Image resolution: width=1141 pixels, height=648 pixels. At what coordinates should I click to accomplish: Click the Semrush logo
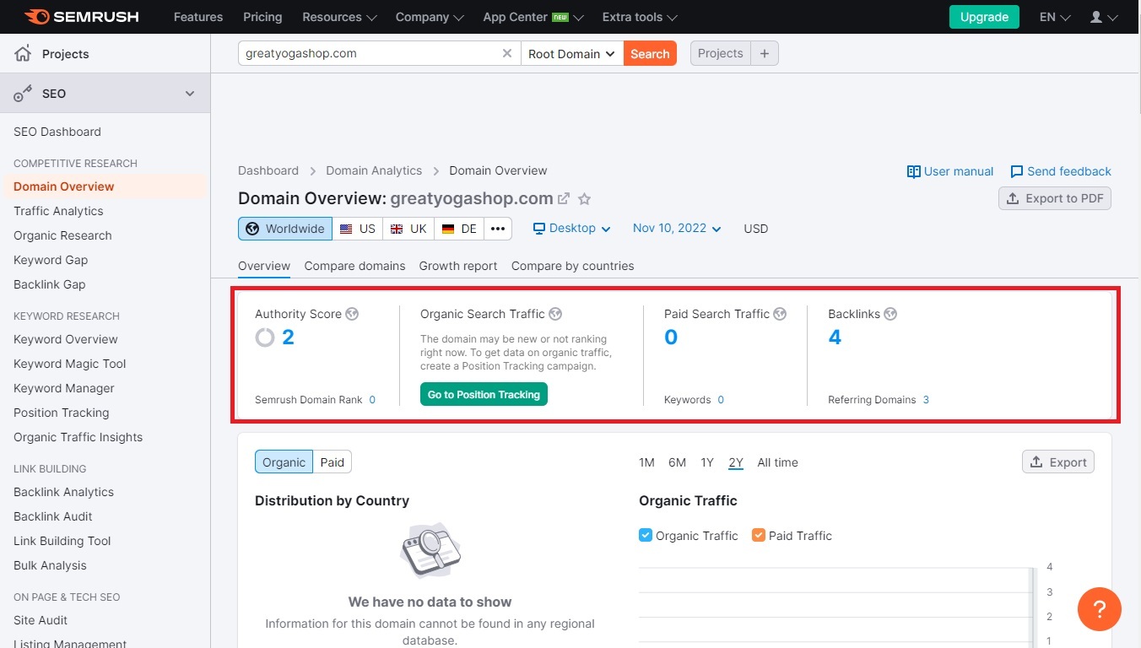pyautogui.click(x=81, y=17)
